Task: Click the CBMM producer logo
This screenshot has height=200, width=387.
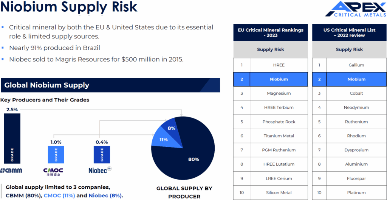Action: click(11, 171)
